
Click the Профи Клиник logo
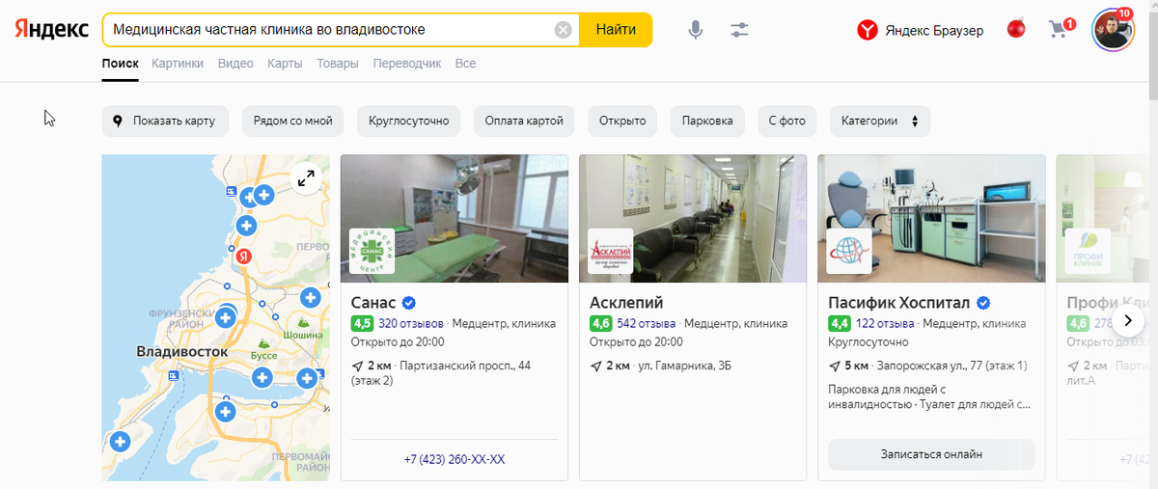1088,252
